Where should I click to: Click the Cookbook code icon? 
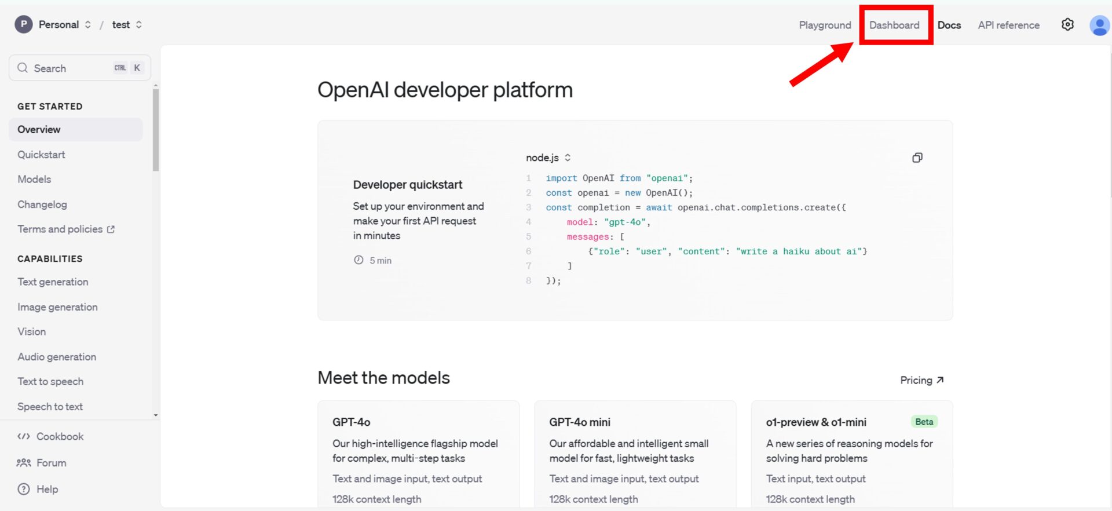pyautogui.click(x=24, y=436)
